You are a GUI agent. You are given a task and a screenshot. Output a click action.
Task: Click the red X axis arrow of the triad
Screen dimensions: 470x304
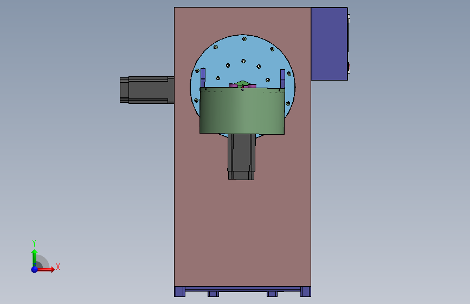click(46, 269)
